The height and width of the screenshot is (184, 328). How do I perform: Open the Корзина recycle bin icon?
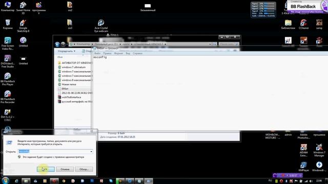(8, 24)
